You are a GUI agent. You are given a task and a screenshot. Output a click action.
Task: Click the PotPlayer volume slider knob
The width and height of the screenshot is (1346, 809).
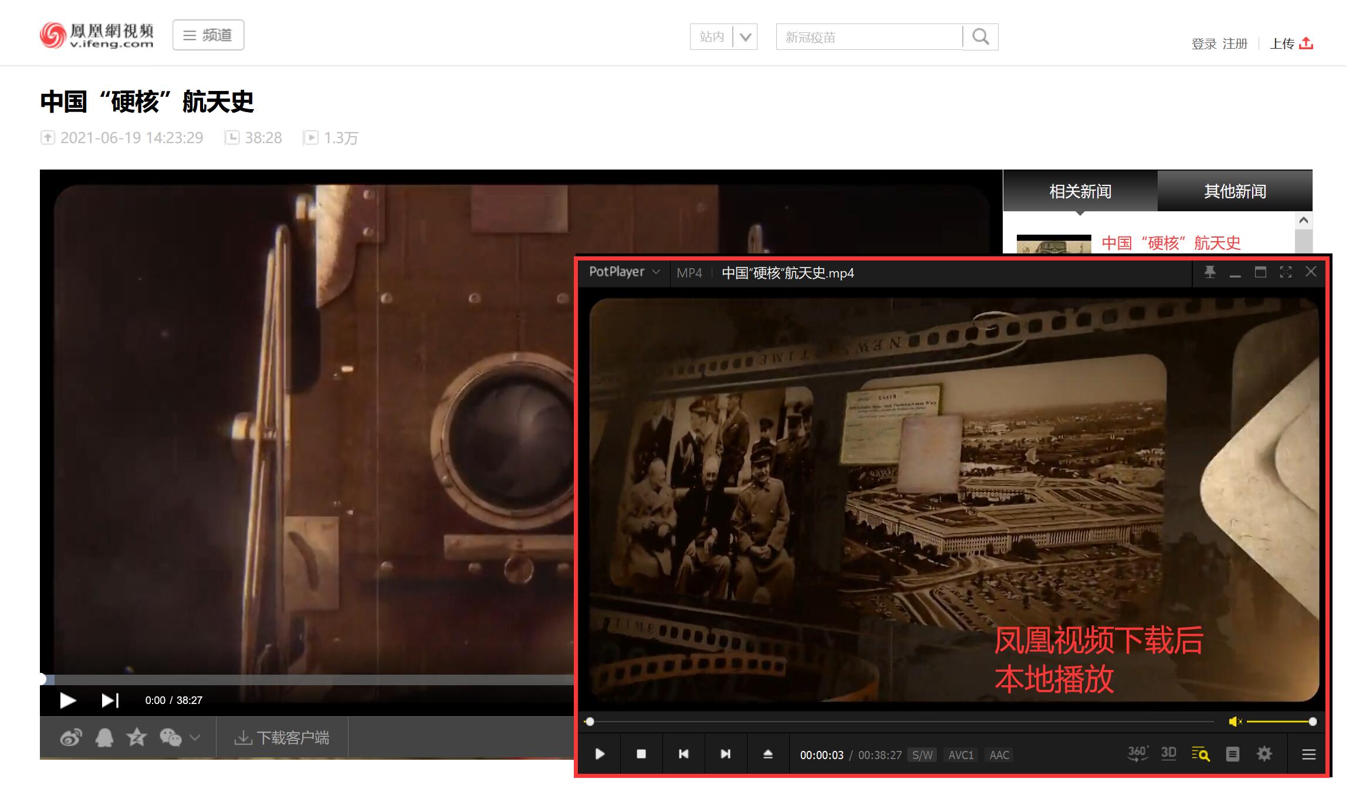pyautogui.click(x=1313, y=722)
